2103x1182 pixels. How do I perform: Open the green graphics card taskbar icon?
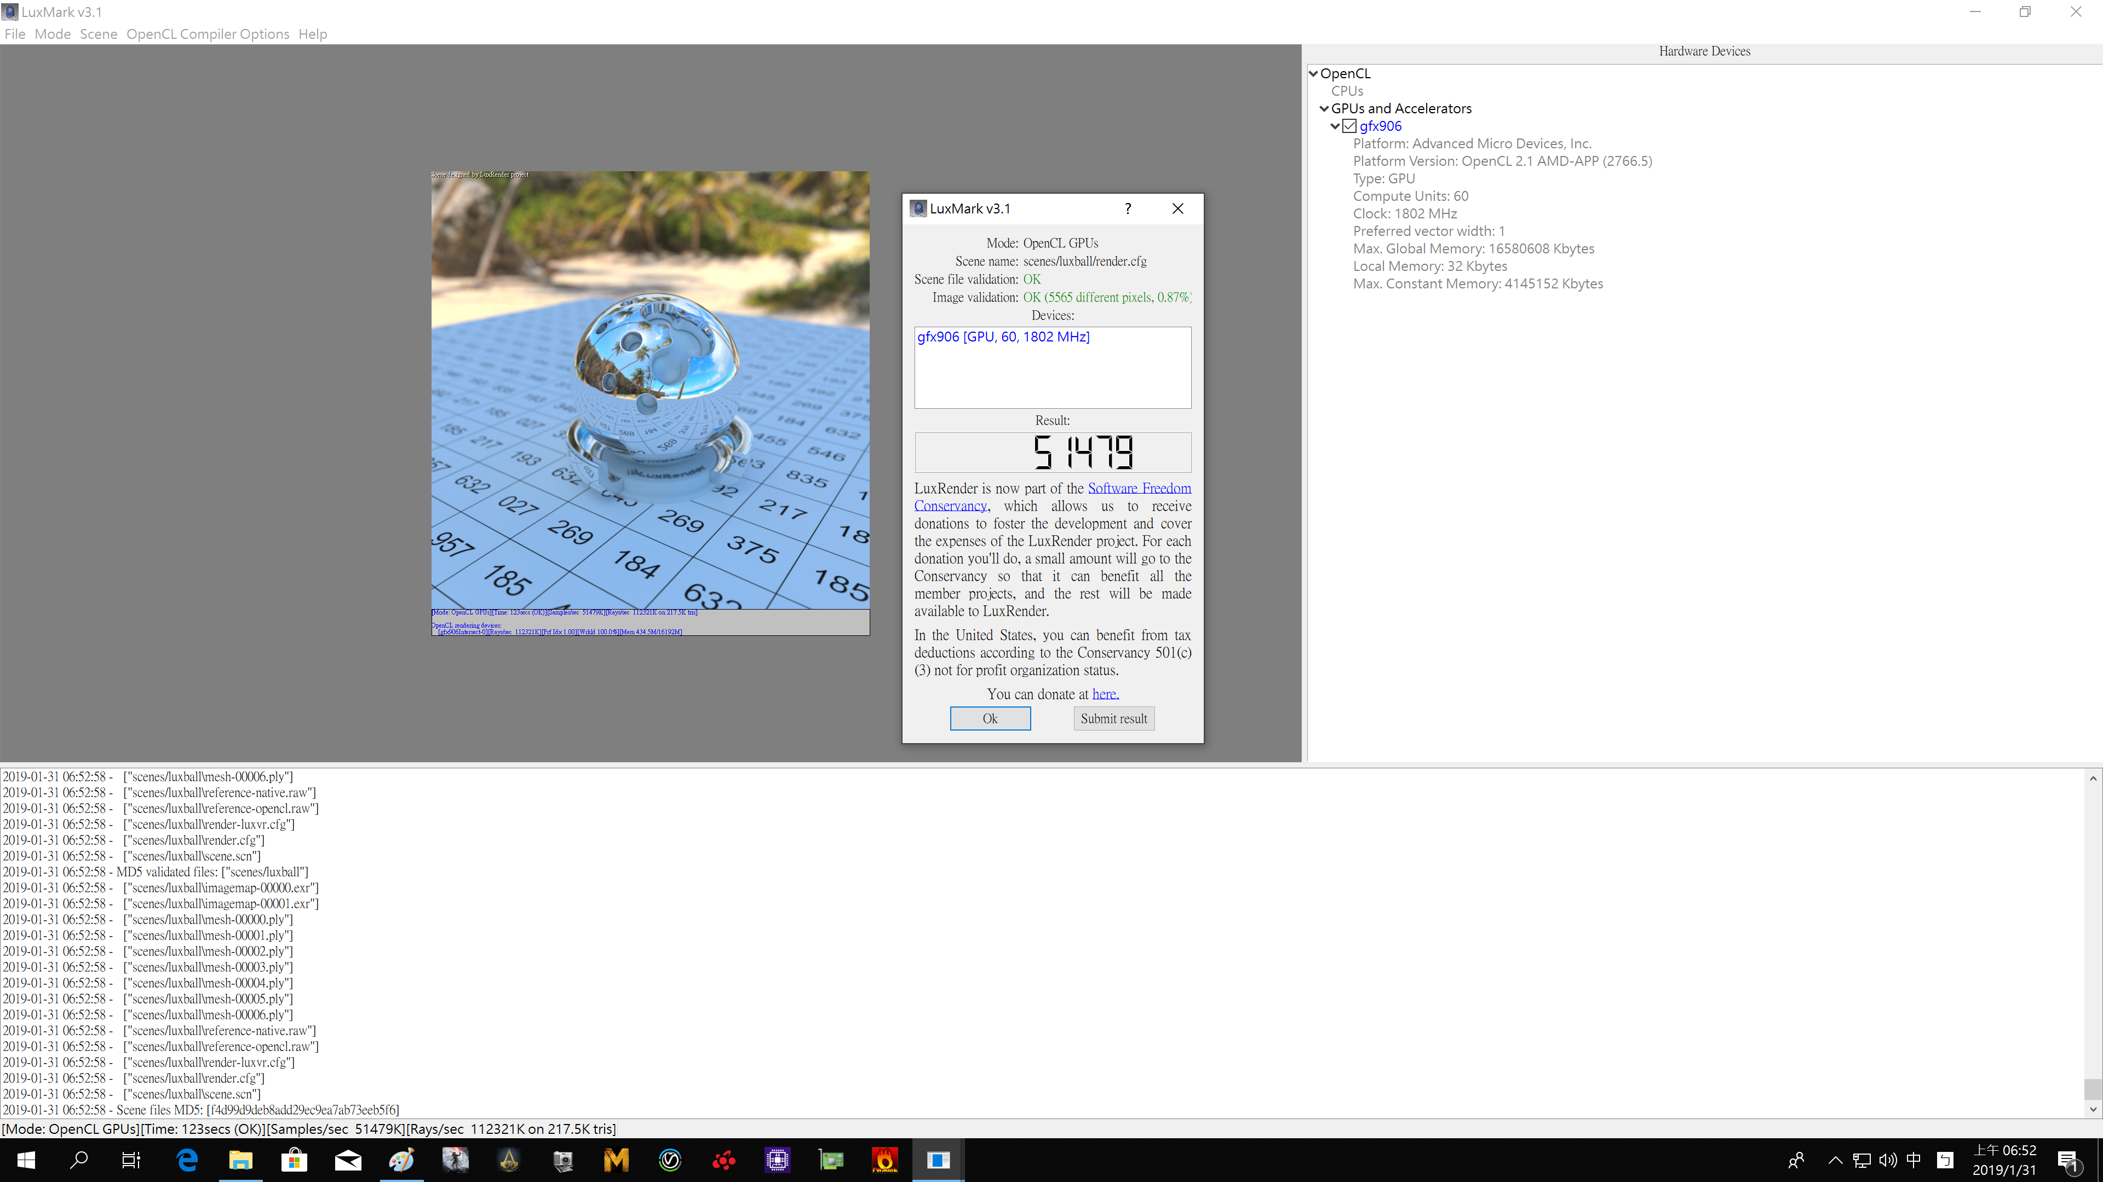point(831,1160)
